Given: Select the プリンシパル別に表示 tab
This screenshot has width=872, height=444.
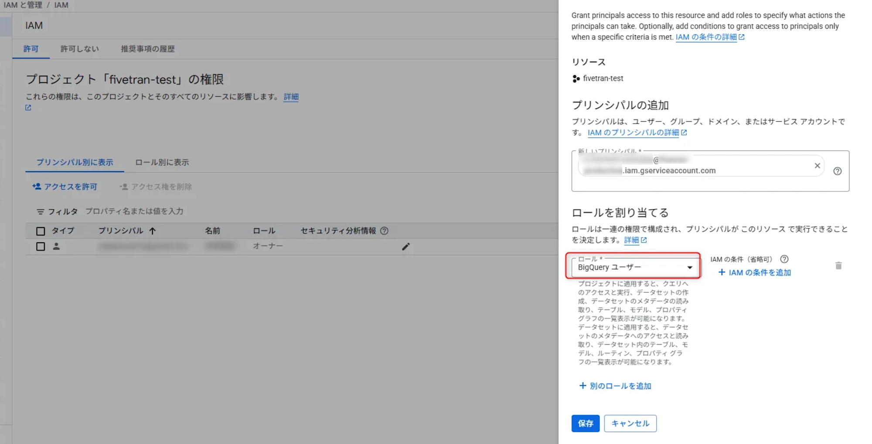Looking at the screenshot, I should (x=75, y=162).
